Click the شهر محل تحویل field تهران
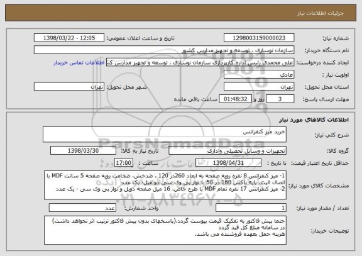This screenshot has width=362, height=256. 69,87
